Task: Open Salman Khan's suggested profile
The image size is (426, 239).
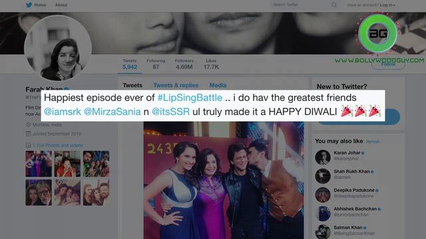Action: (x=348, y=227)
